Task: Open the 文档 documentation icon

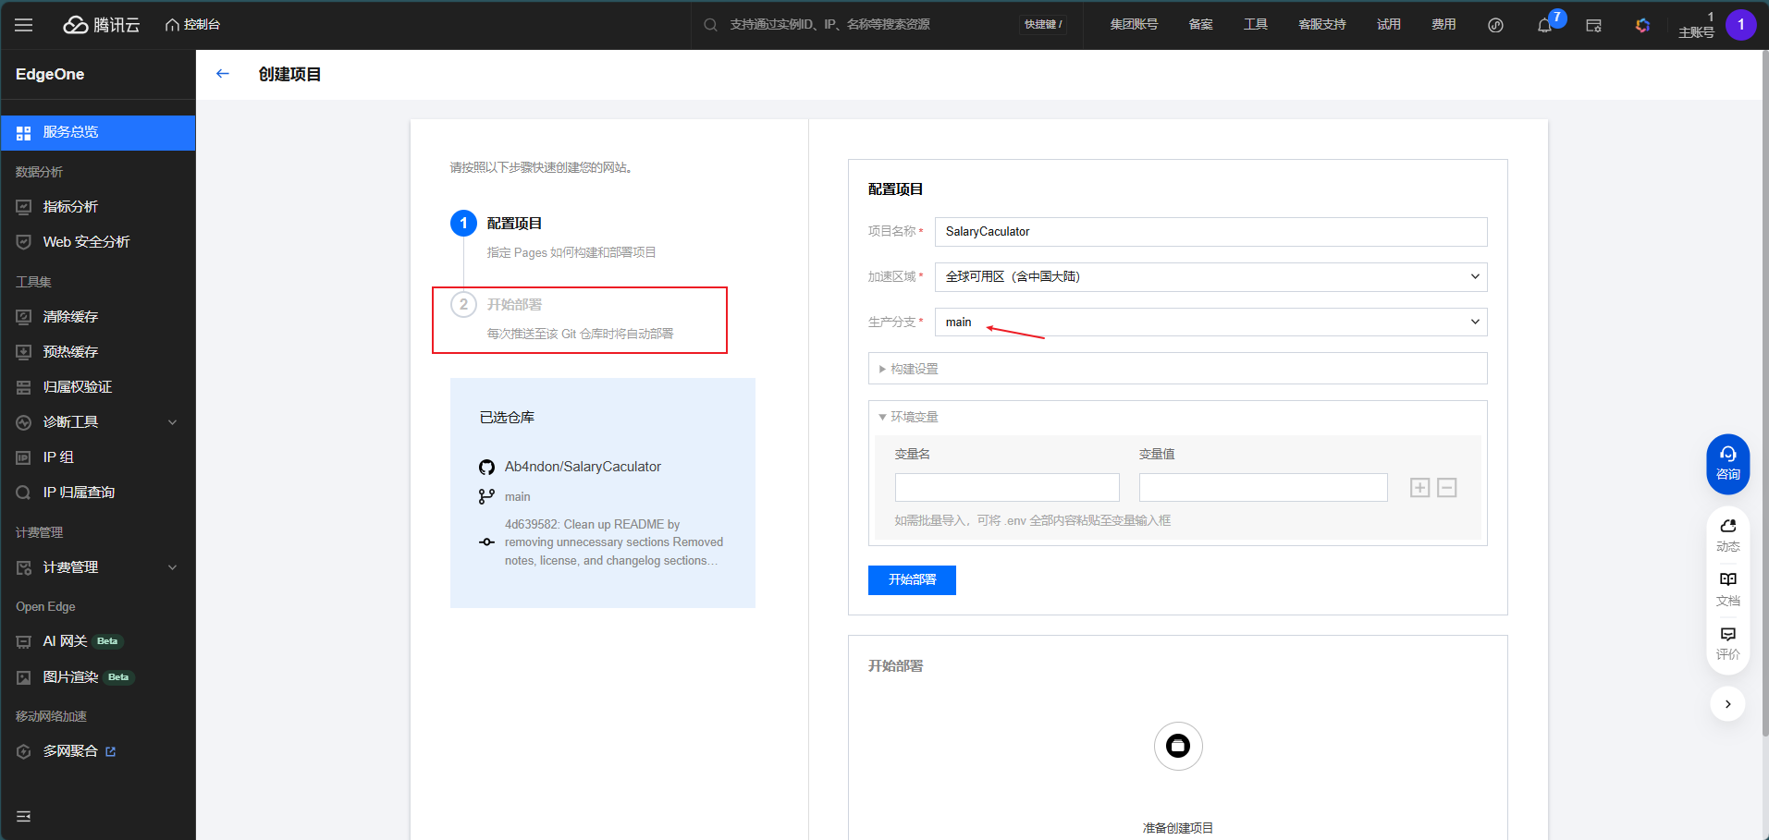Action: (1727, 588)
